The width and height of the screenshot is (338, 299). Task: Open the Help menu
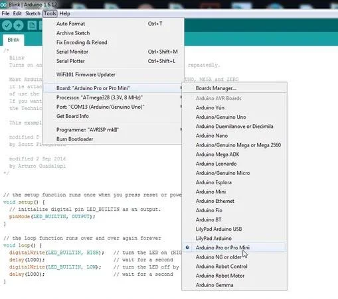pyautogui.click(x=64, y=13)
